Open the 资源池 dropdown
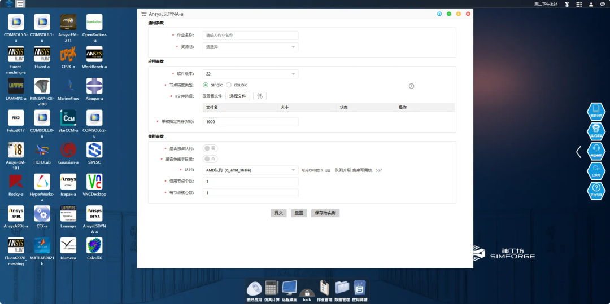Viewport: 610px width, 304px height. [251, 47]
